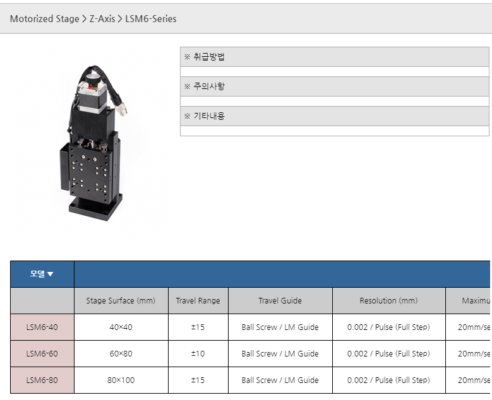Screen dimensions: 492x400
Task: Select the 80×100 stage surface cell
Action: click(x=121, y=380)
